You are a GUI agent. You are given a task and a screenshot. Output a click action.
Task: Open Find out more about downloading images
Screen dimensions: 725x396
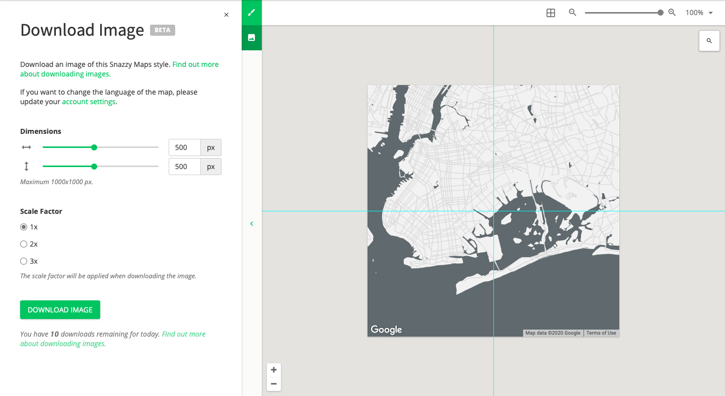tap(195, 64)
